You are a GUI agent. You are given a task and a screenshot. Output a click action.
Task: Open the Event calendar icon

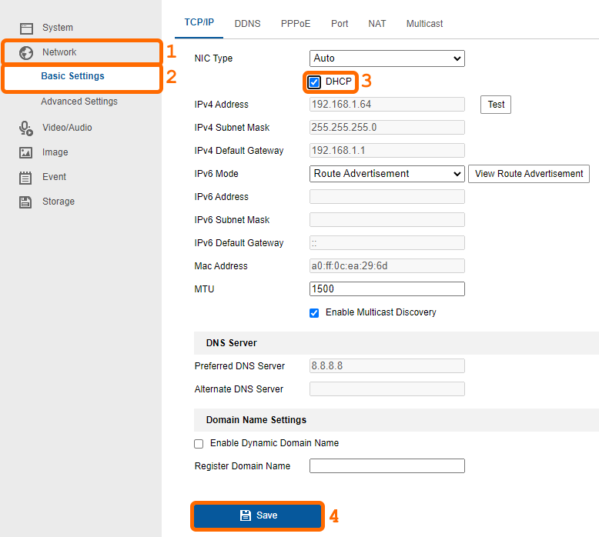(x=25, y=178)
